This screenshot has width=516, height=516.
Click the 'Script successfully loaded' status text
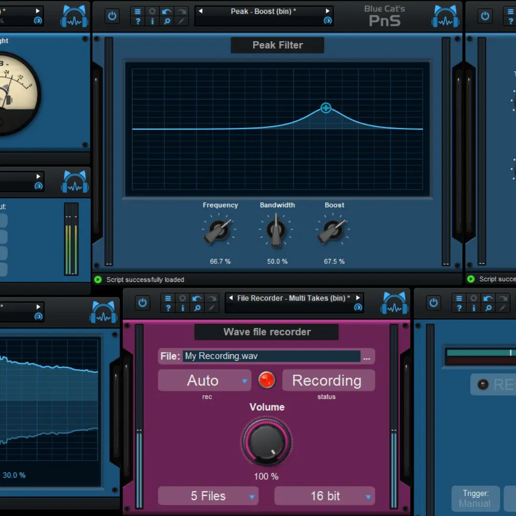145,279
